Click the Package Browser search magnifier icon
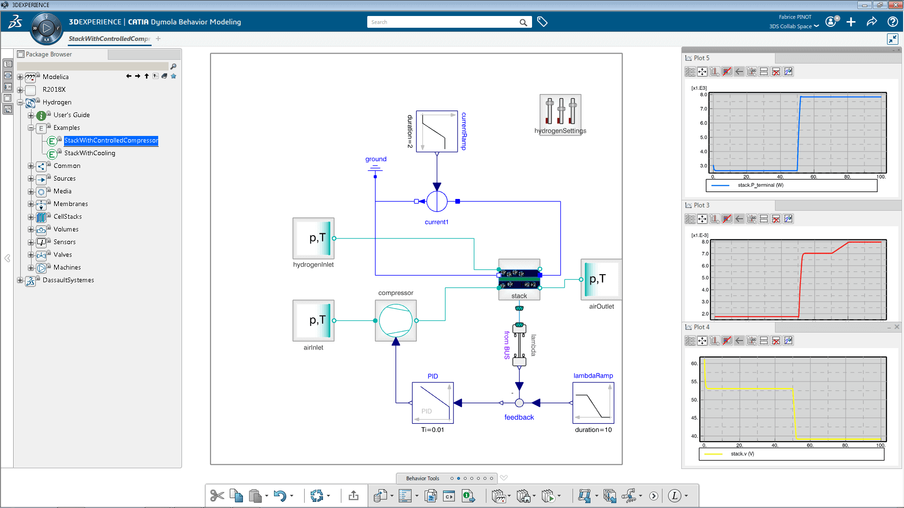 coord(173,66)
